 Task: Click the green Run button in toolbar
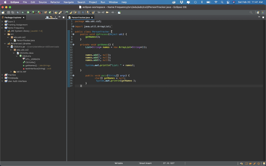28,12
